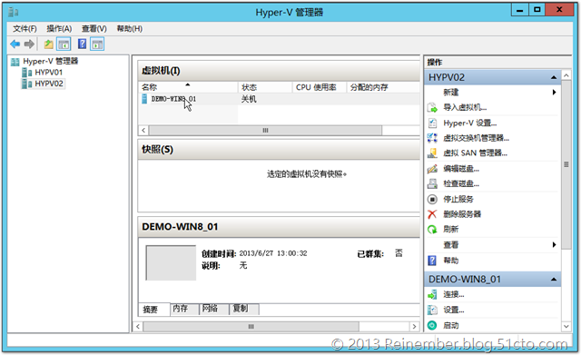Click the virtual machine list horizontal scrollbar thumb
581x355 pixels.
[265, 131]
